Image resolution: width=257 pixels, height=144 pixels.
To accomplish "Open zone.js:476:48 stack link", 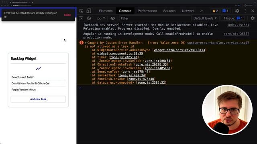I will point(141,79).
